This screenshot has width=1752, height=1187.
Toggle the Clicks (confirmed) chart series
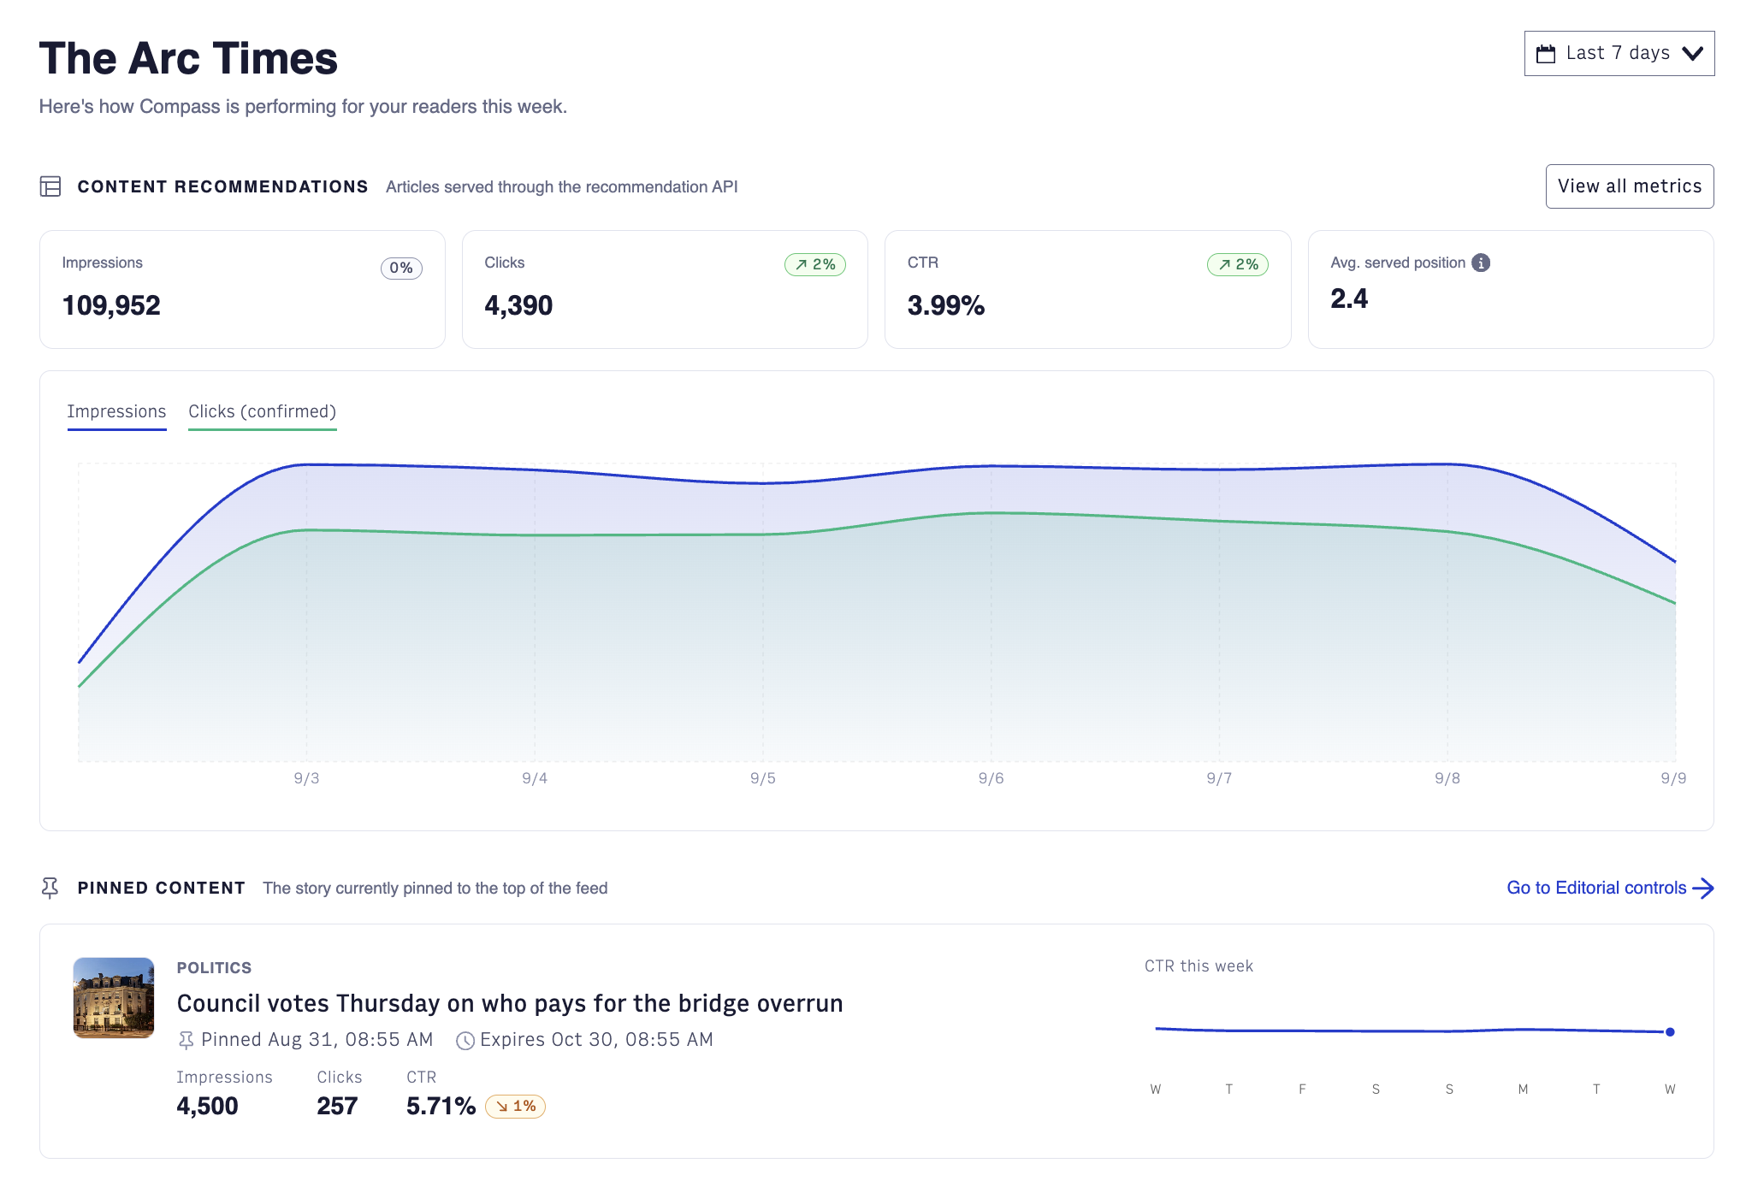pyautogui.click(x=262, y=412)
